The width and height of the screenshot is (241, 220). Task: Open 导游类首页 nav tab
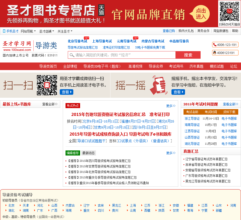48,66
